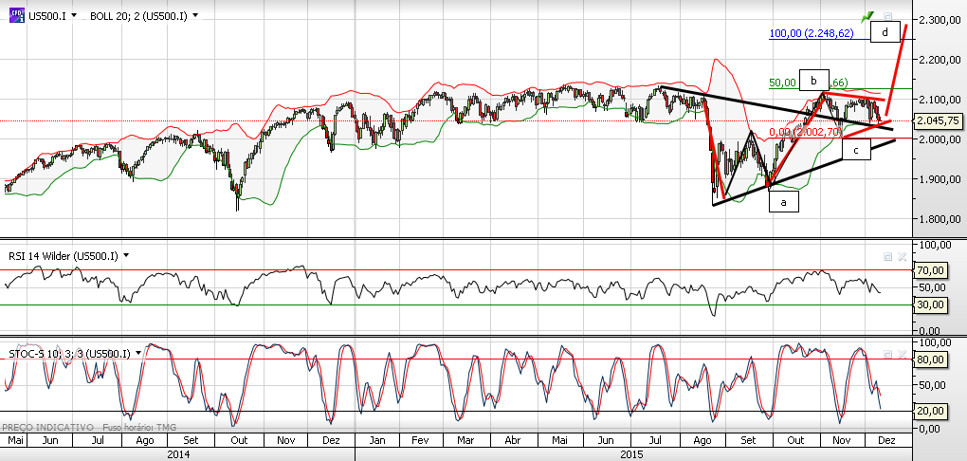Click the current price tag 2.045,75
The width and height of the screenshot is (967, 461).
(938, 121)
